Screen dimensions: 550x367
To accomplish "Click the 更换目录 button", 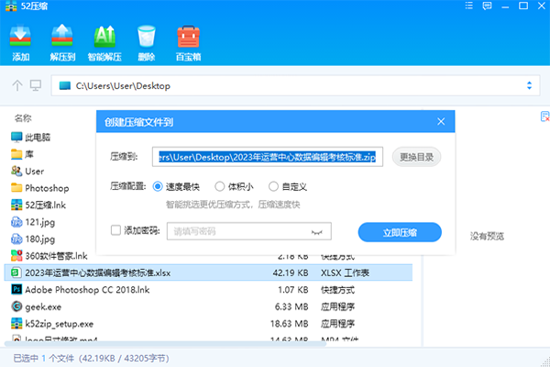I will [x=416, y=157].
